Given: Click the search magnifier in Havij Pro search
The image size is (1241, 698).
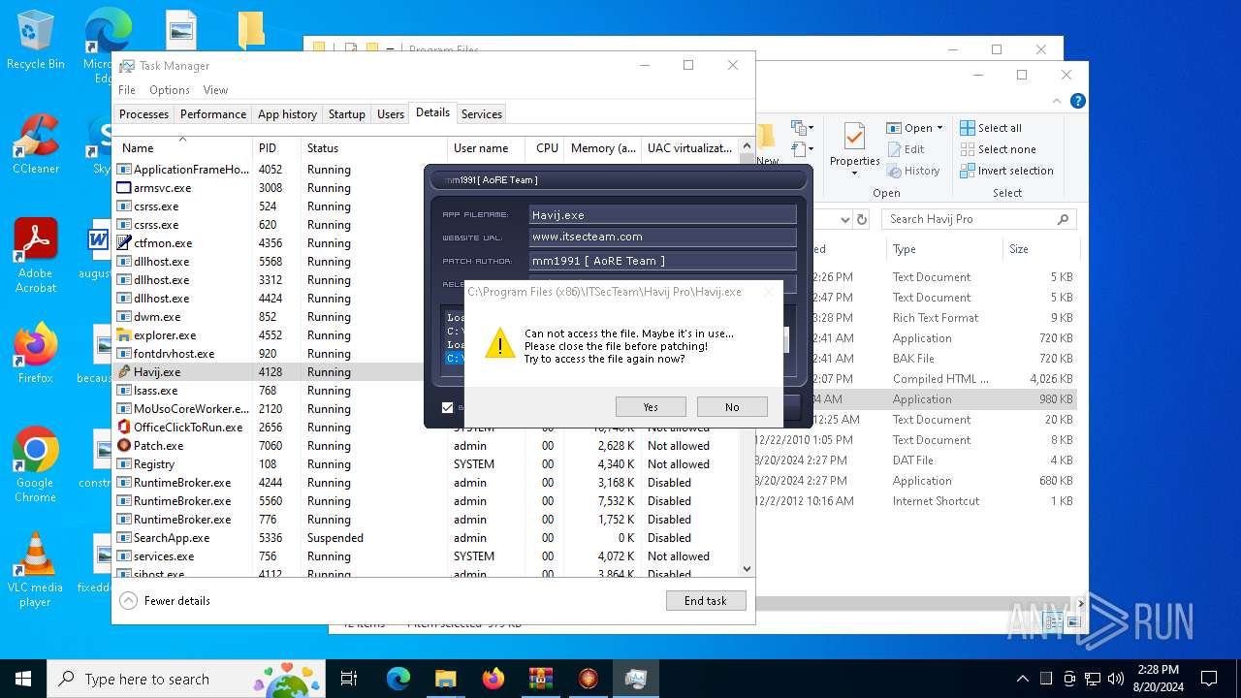Looking at the screenshot, I should (x=1063, y=219).
